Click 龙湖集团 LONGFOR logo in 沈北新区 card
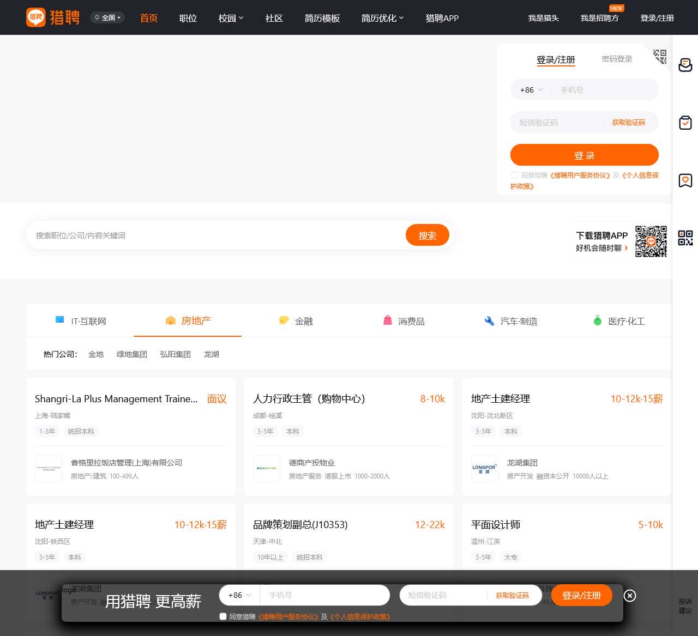698x636 pixels. click(x=485, y=469)
